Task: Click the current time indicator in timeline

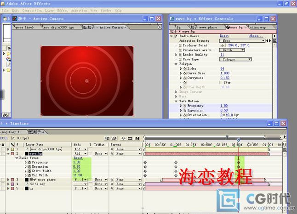Action: (x=239, y=140)
